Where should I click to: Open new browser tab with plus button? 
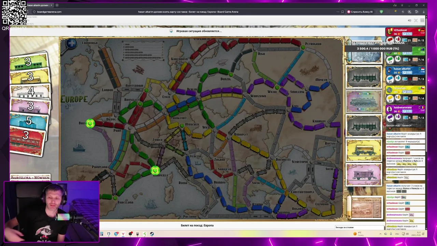[x=57, y=5]
